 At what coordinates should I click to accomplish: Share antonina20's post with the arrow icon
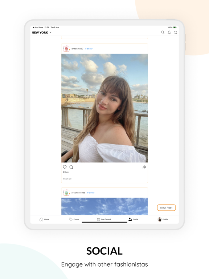point(144,167)
